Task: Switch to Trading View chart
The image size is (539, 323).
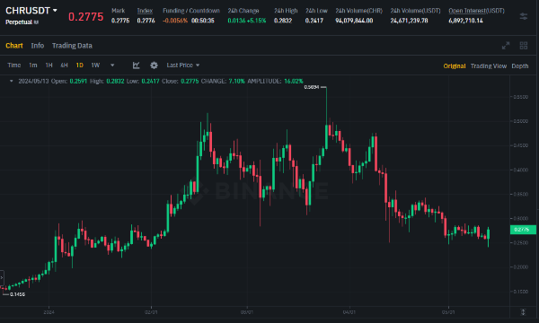Action: pos(488,65)
